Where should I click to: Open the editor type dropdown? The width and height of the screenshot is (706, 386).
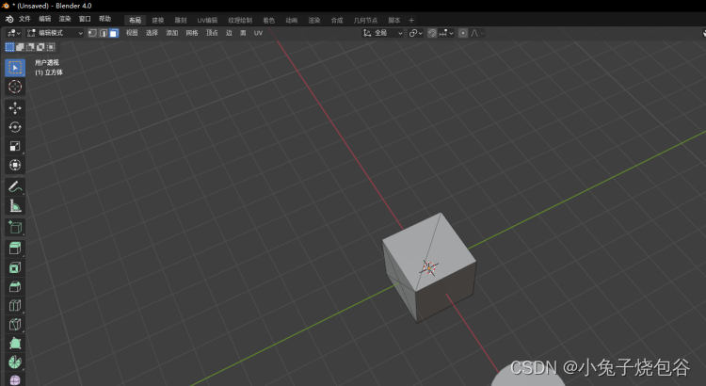[13, 33]
